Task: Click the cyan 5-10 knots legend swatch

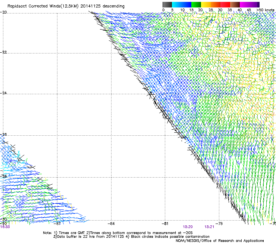Action: pos(177,4)
